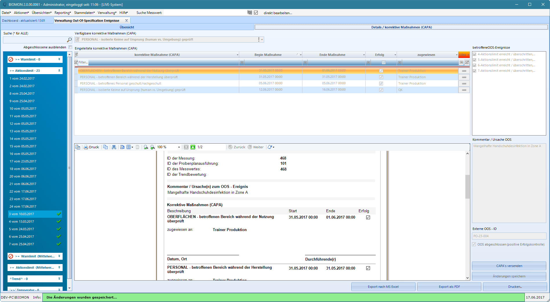Viewport: 550px width, 302px height.
Task: Open the 'korrektive Maßnahme (CAPA)' column filter dropdown
Action: coord(237,55)
